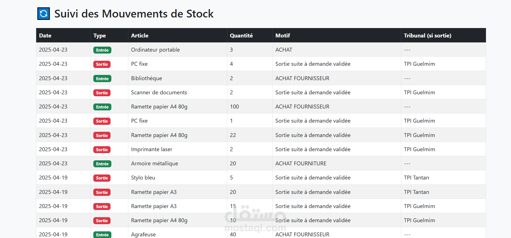
Task: Select the Entrée badge in the Bibliothèque row
Action: [x=102, y=79]
